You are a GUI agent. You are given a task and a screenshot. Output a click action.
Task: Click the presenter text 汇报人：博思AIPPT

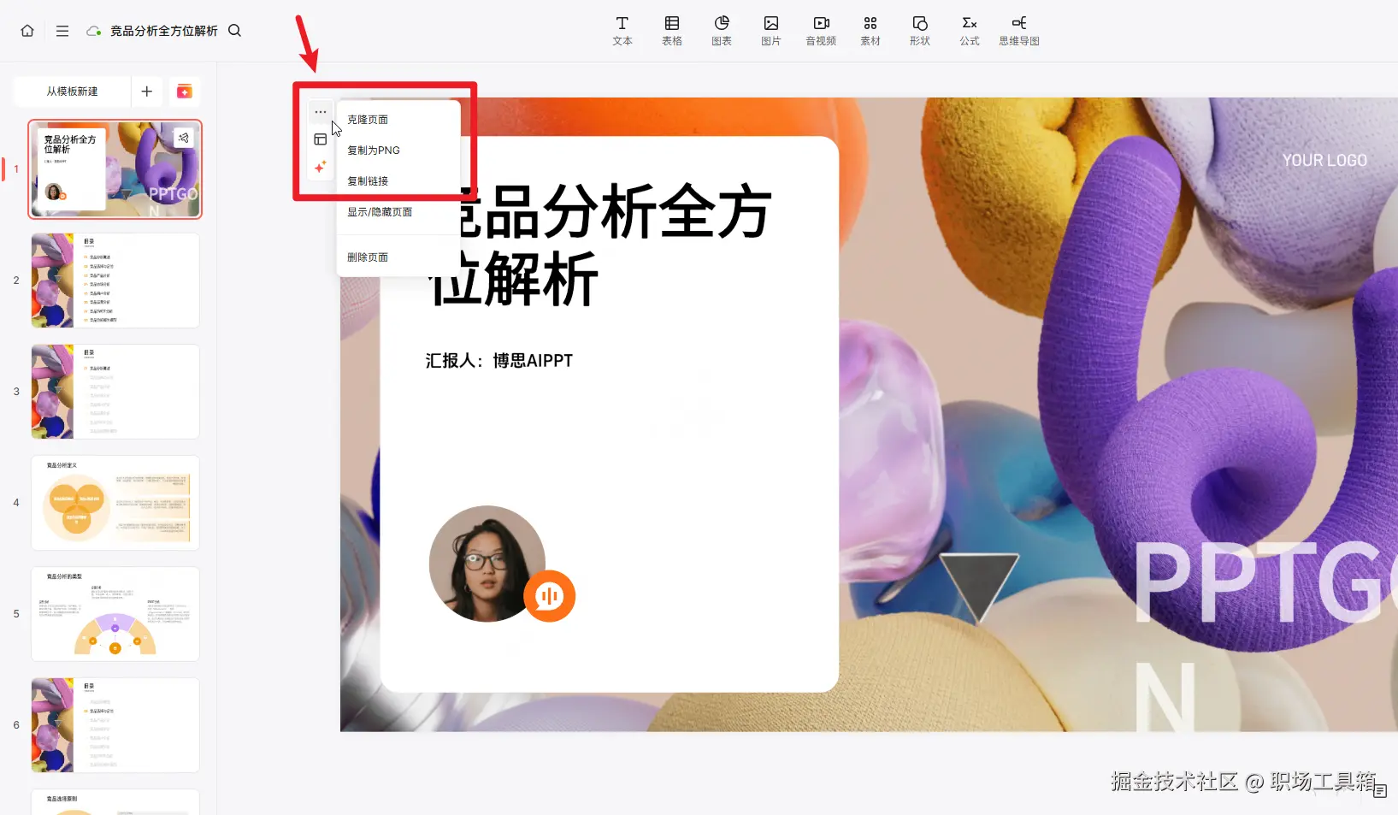(499, 361)
